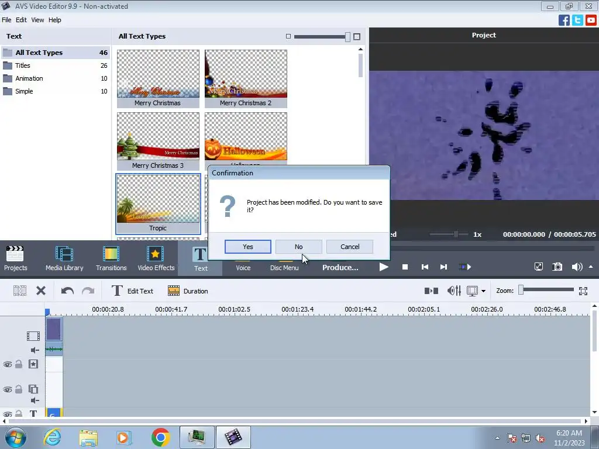Show hidden system tray icons
Viewport: 599px width, 449px height.
(497, 438)
